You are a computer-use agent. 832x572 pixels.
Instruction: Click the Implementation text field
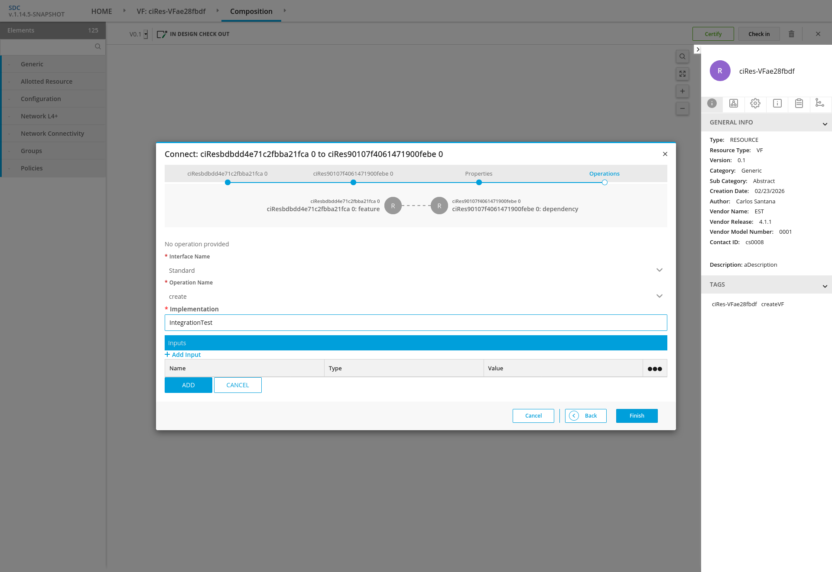[x=415, y=323]
